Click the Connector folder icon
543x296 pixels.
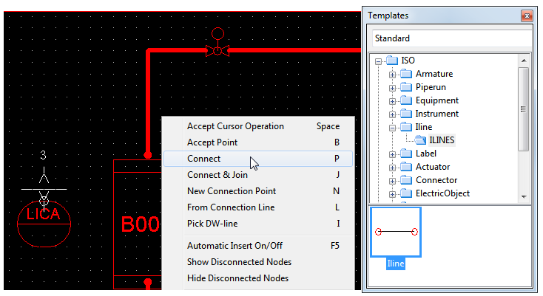(406, 180)
